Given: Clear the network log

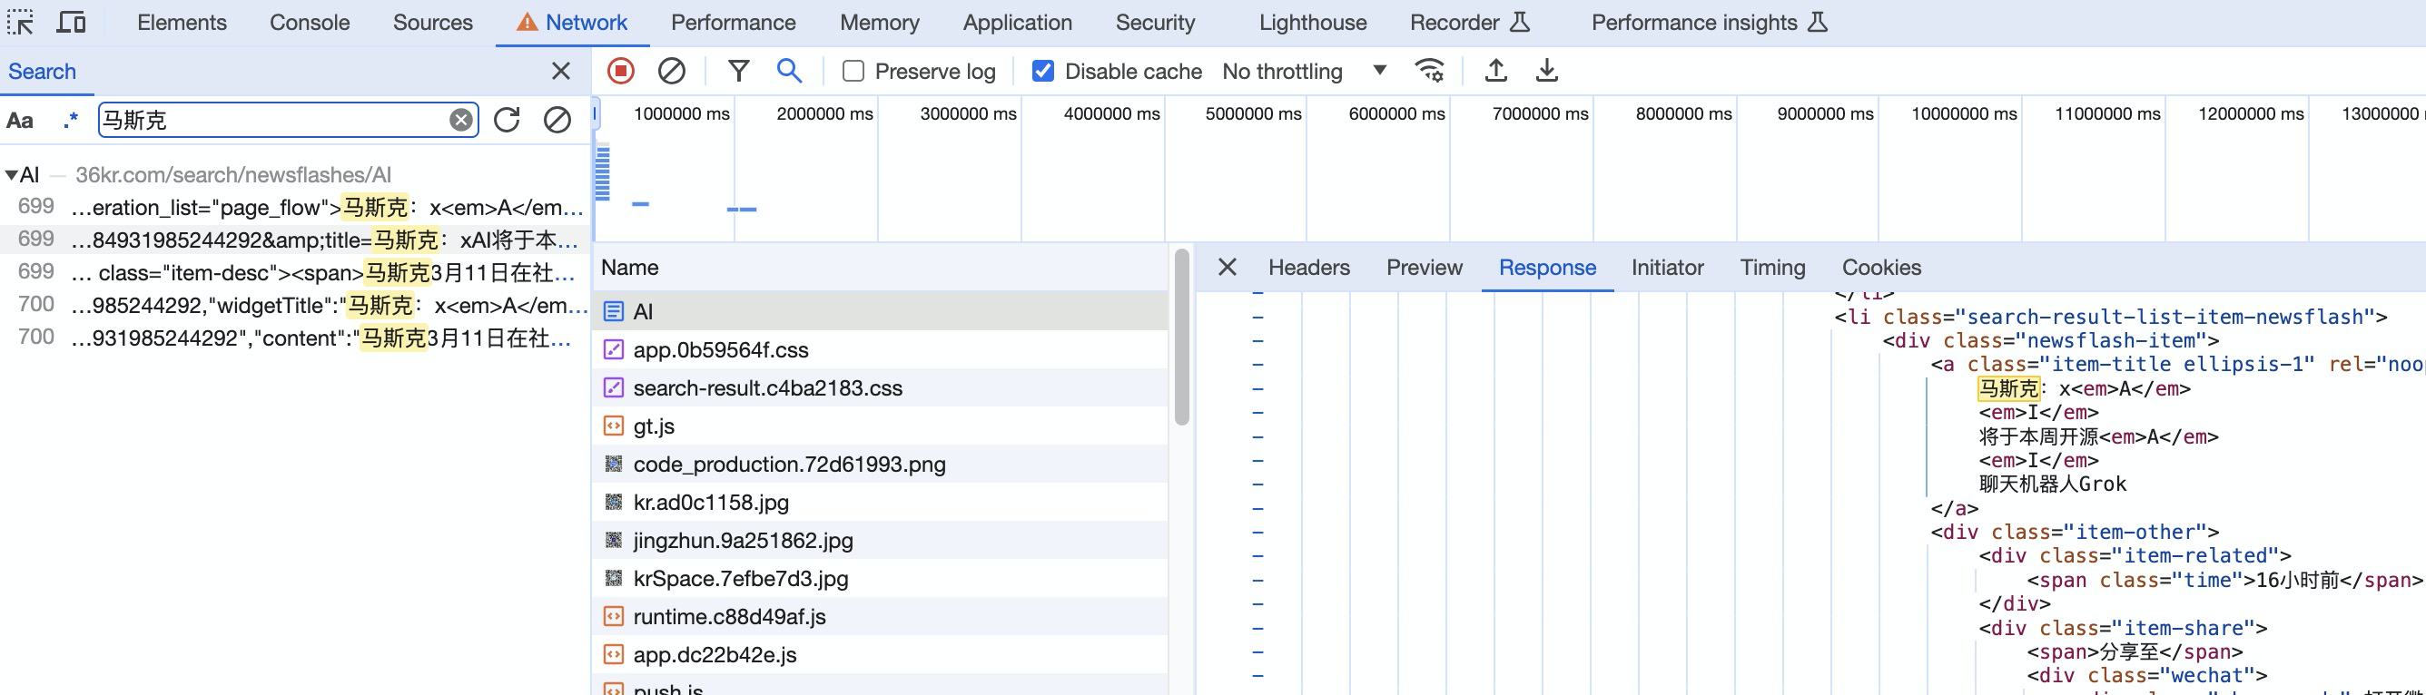Looking at the screenshot, I should pos(672,71).
